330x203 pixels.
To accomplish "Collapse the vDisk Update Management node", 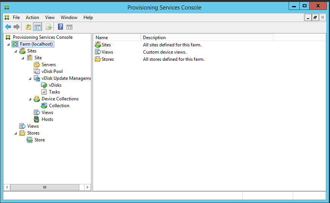I will point(30,78).
